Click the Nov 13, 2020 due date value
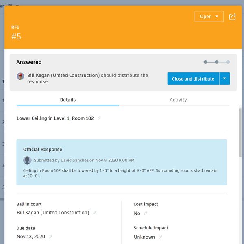The image size is (244, 244). (31, 237)
